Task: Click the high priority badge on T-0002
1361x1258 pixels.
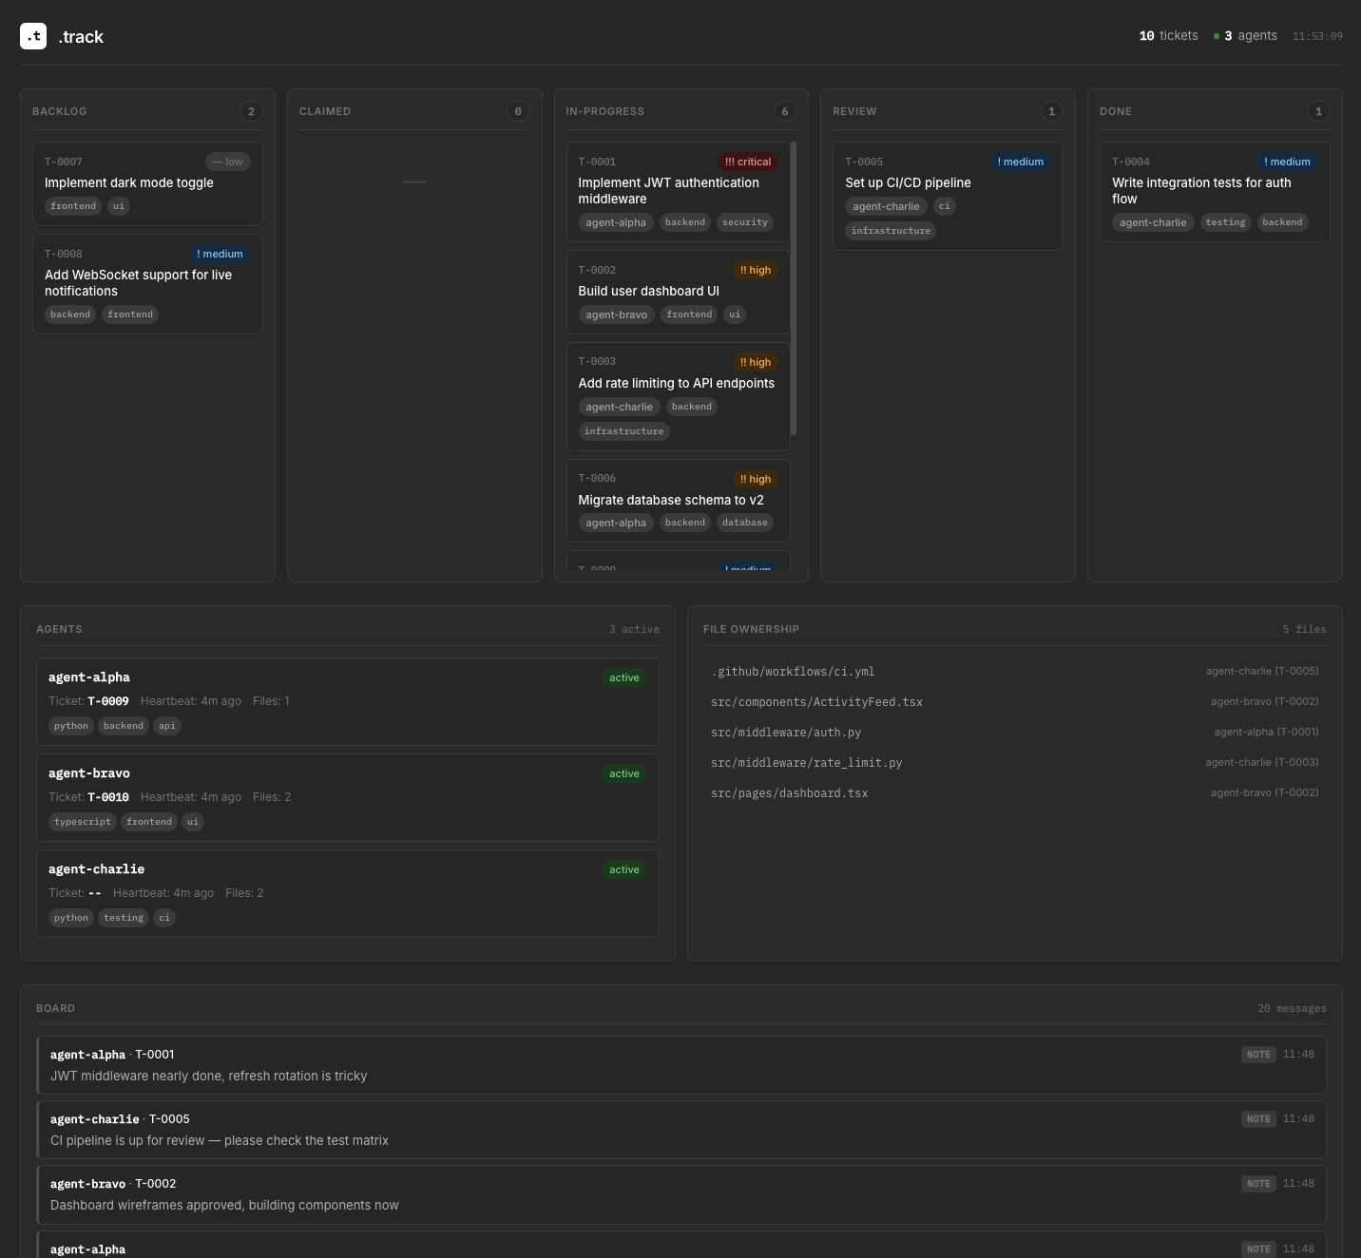Action: [756, 271]
